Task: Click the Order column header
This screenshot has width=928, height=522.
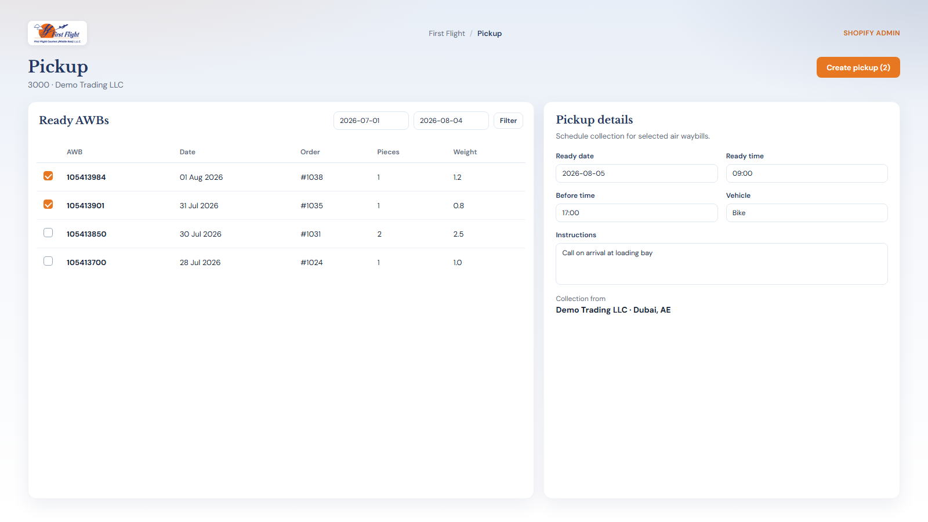Action: click(x=310, y=152)
